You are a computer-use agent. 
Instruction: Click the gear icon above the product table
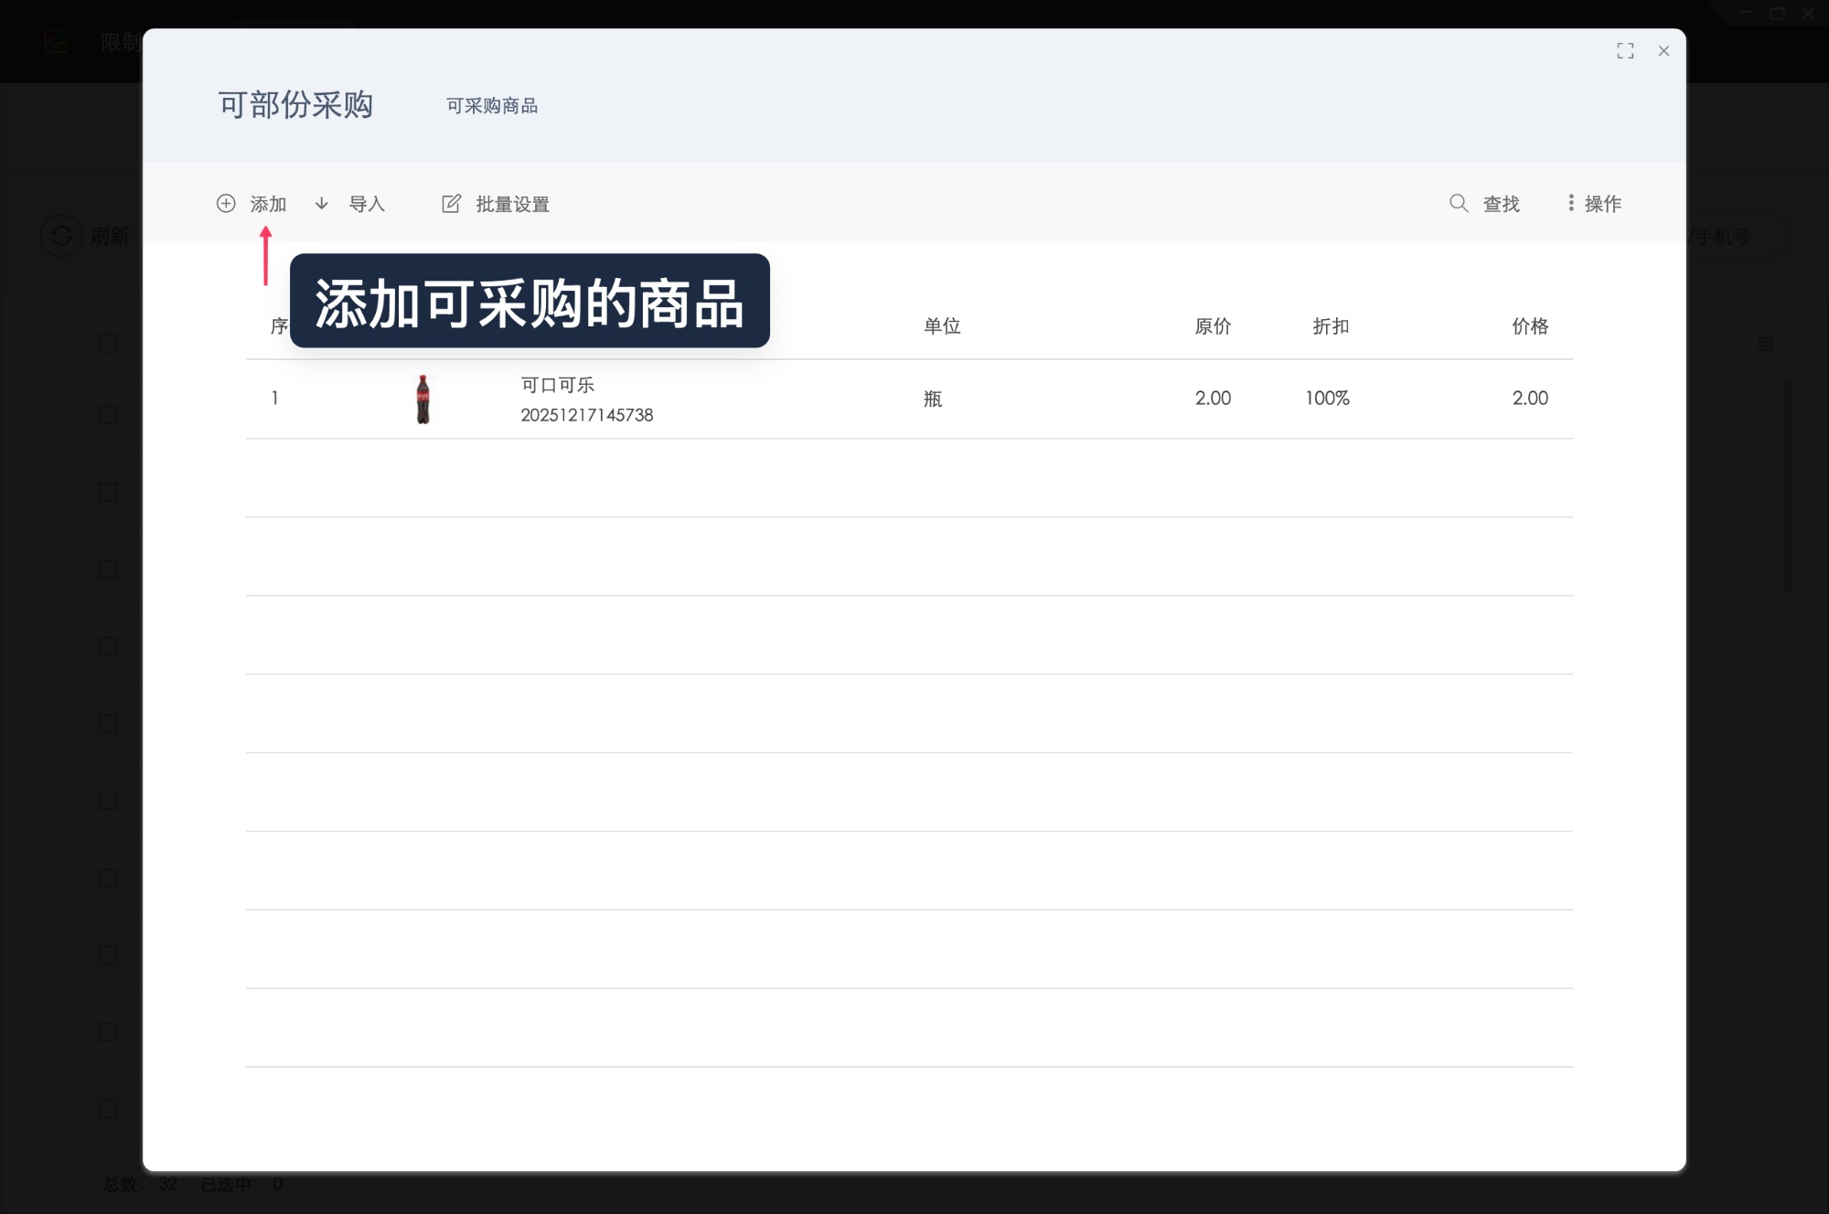coord(1766,343)
